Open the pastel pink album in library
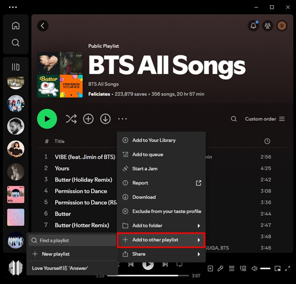Screen dimensions: 296x284 16,217
